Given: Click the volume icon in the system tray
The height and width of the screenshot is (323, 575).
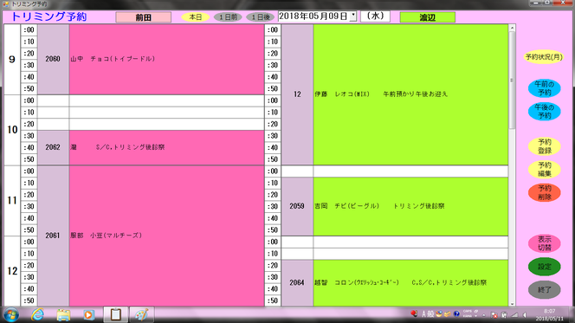Looking at the screenshot, I should 525,315.
